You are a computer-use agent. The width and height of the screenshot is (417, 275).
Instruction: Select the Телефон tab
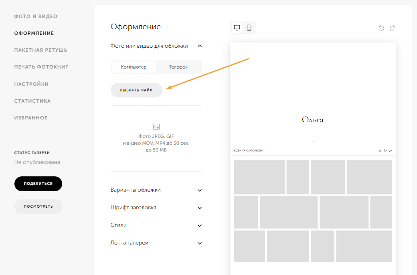[179, 67]
